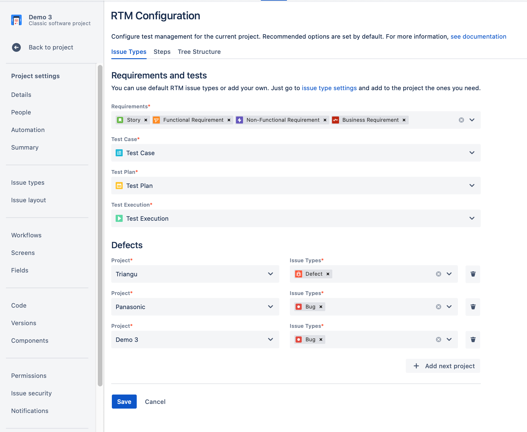Click the Back to project arrow icon
Viewport: 527px width, 432px height.
(x=16, y=47)
